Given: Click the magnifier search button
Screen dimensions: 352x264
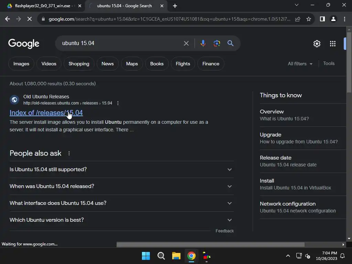Looking at the screenshot, I should point(230,43).
